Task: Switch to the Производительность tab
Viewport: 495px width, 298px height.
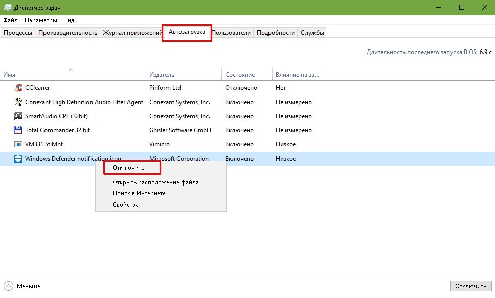Action: 68,33
